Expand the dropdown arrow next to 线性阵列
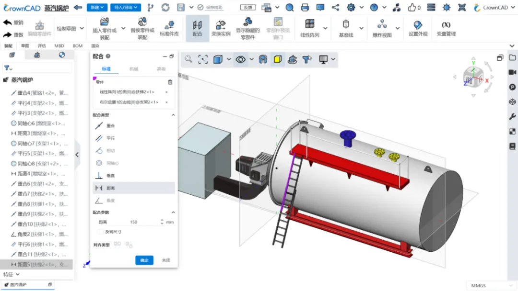The image size is (518, 291). pos(325,28)
